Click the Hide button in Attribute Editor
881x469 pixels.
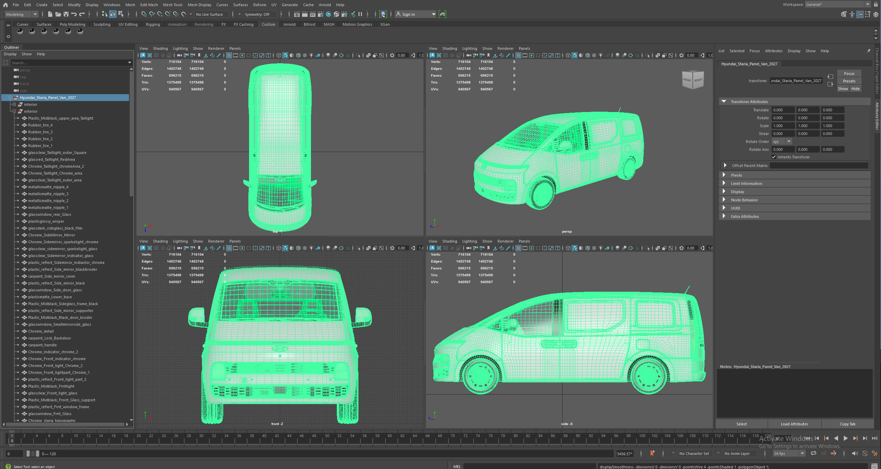pos(855,89)
